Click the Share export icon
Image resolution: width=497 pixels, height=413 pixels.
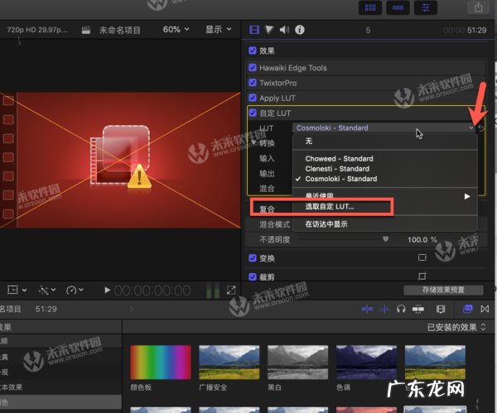pyautogui.click(x=478, y=7)
